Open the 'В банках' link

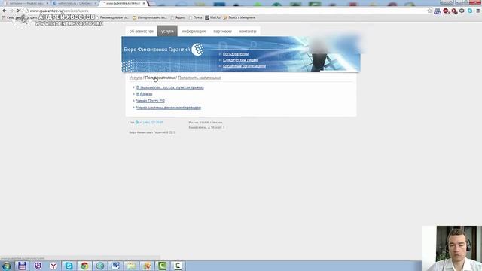coord(144,94)
